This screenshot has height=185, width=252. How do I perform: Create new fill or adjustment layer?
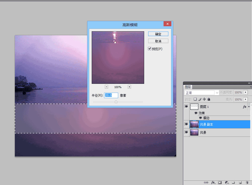227,182
